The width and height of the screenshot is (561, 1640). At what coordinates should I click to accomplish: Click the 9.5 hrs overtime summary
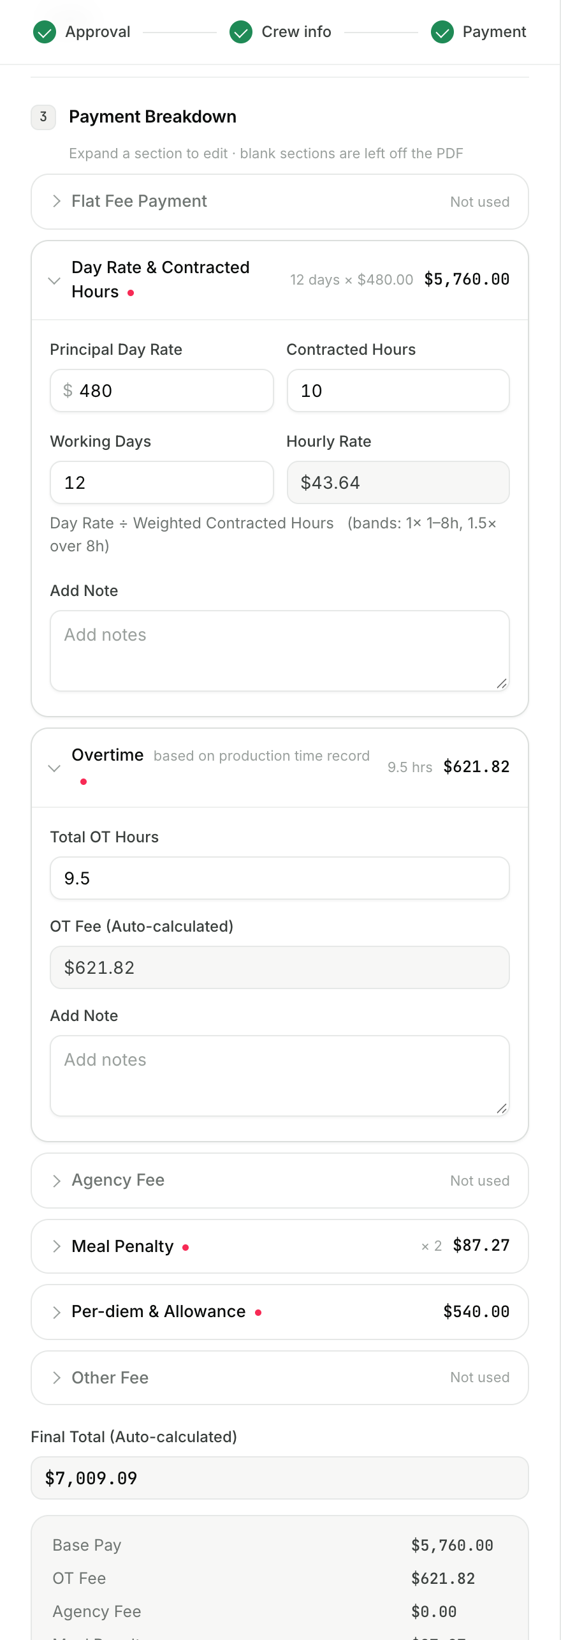point(410,767)
